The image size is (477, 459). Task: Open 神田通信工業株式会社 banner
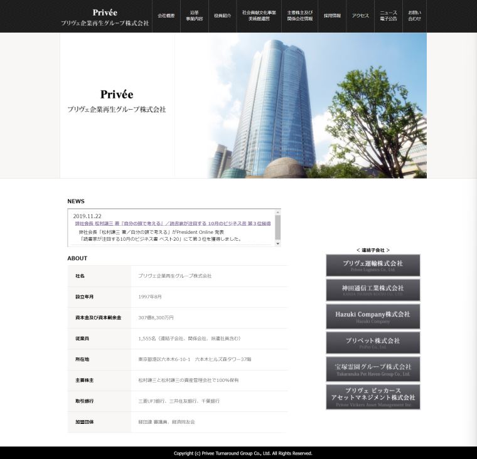click(x=373, y=290)
